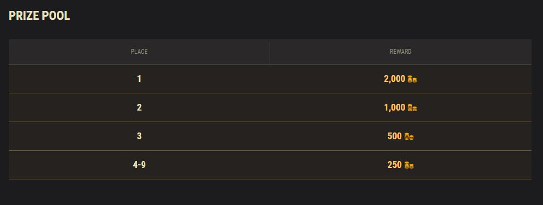
Task: Click the 2,000 reward amount
Action: (395, 79)
